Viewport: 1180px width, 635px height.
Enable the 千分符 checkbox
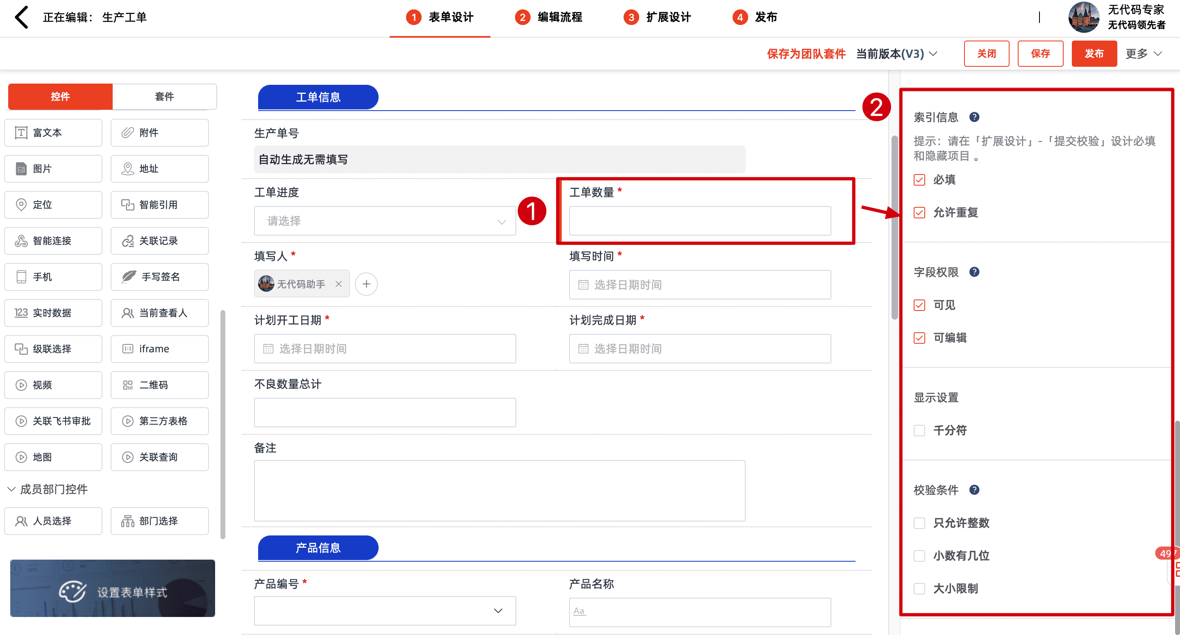click(919, 430)
